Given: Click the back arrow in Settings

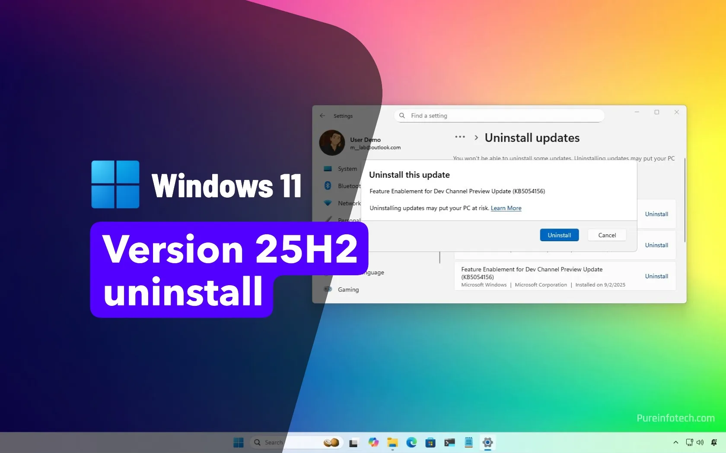Looking at the screenshot, I should click(322, 116).
